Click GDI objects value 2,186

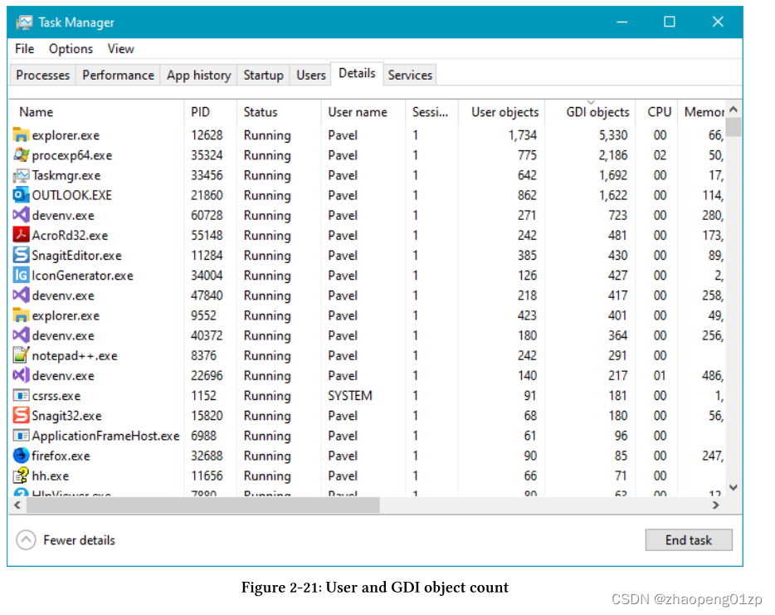coord(613,155)
